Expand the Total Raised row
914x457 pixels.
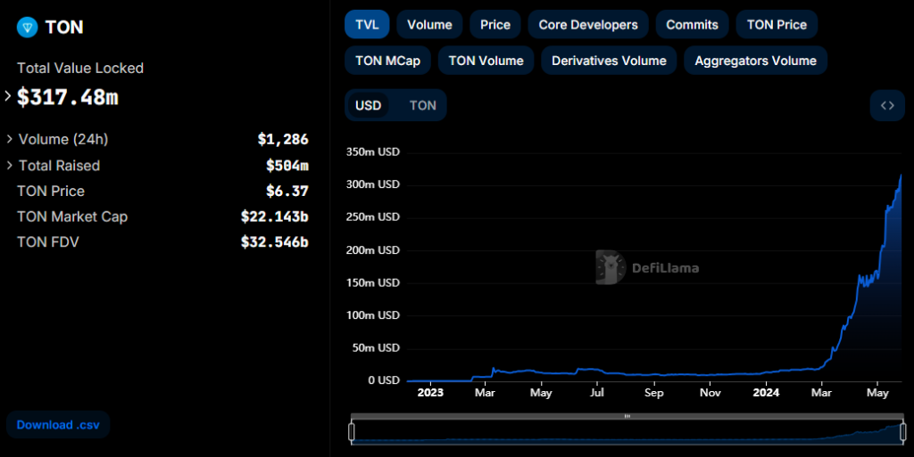tap(9, 165)
